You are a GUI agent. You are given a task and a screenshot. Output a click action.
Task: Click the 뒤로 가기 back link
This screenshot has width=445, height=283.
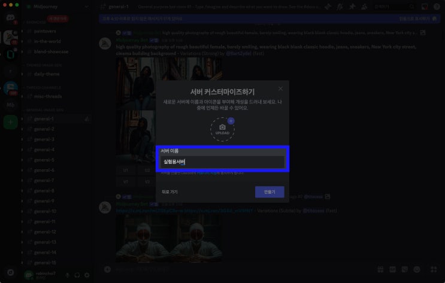(x=169, y=192)
